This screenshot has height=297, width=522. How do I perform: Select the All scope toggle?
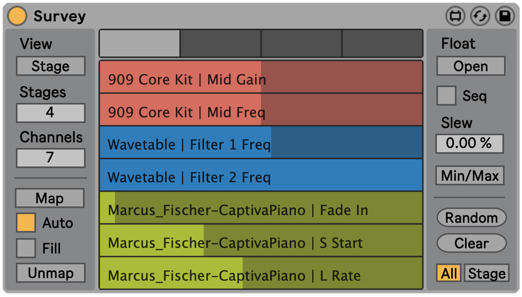[449, 273]
